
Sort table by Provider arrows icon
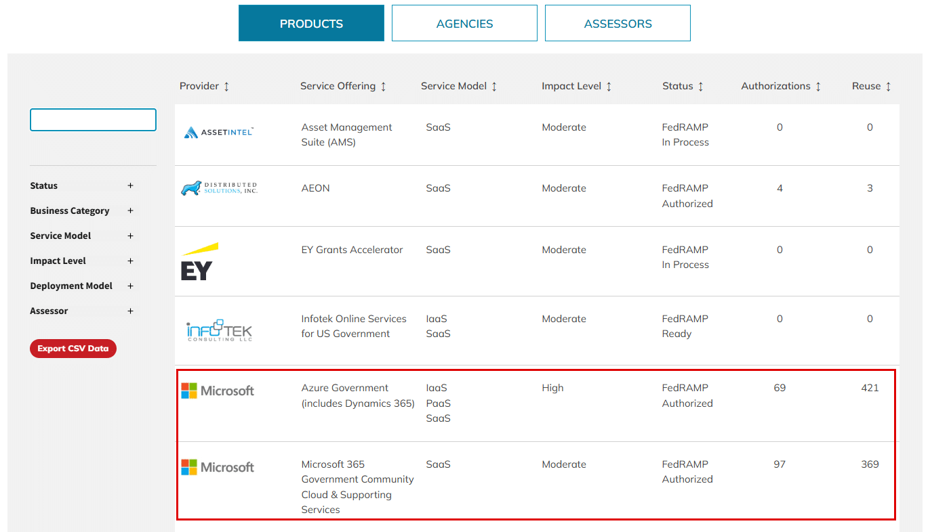click(226, 87)
